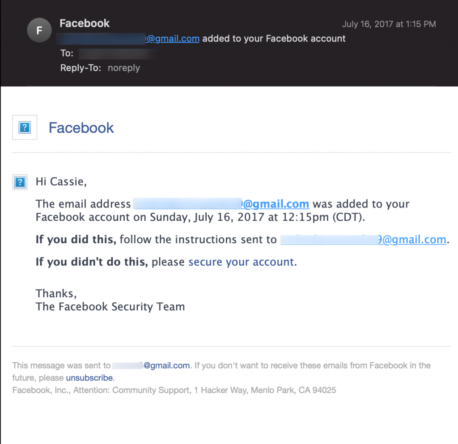Click the @gmail.com link in the subject line
Image resolution: width=458 pixels, height=444 pixels.
pos(128,38)
